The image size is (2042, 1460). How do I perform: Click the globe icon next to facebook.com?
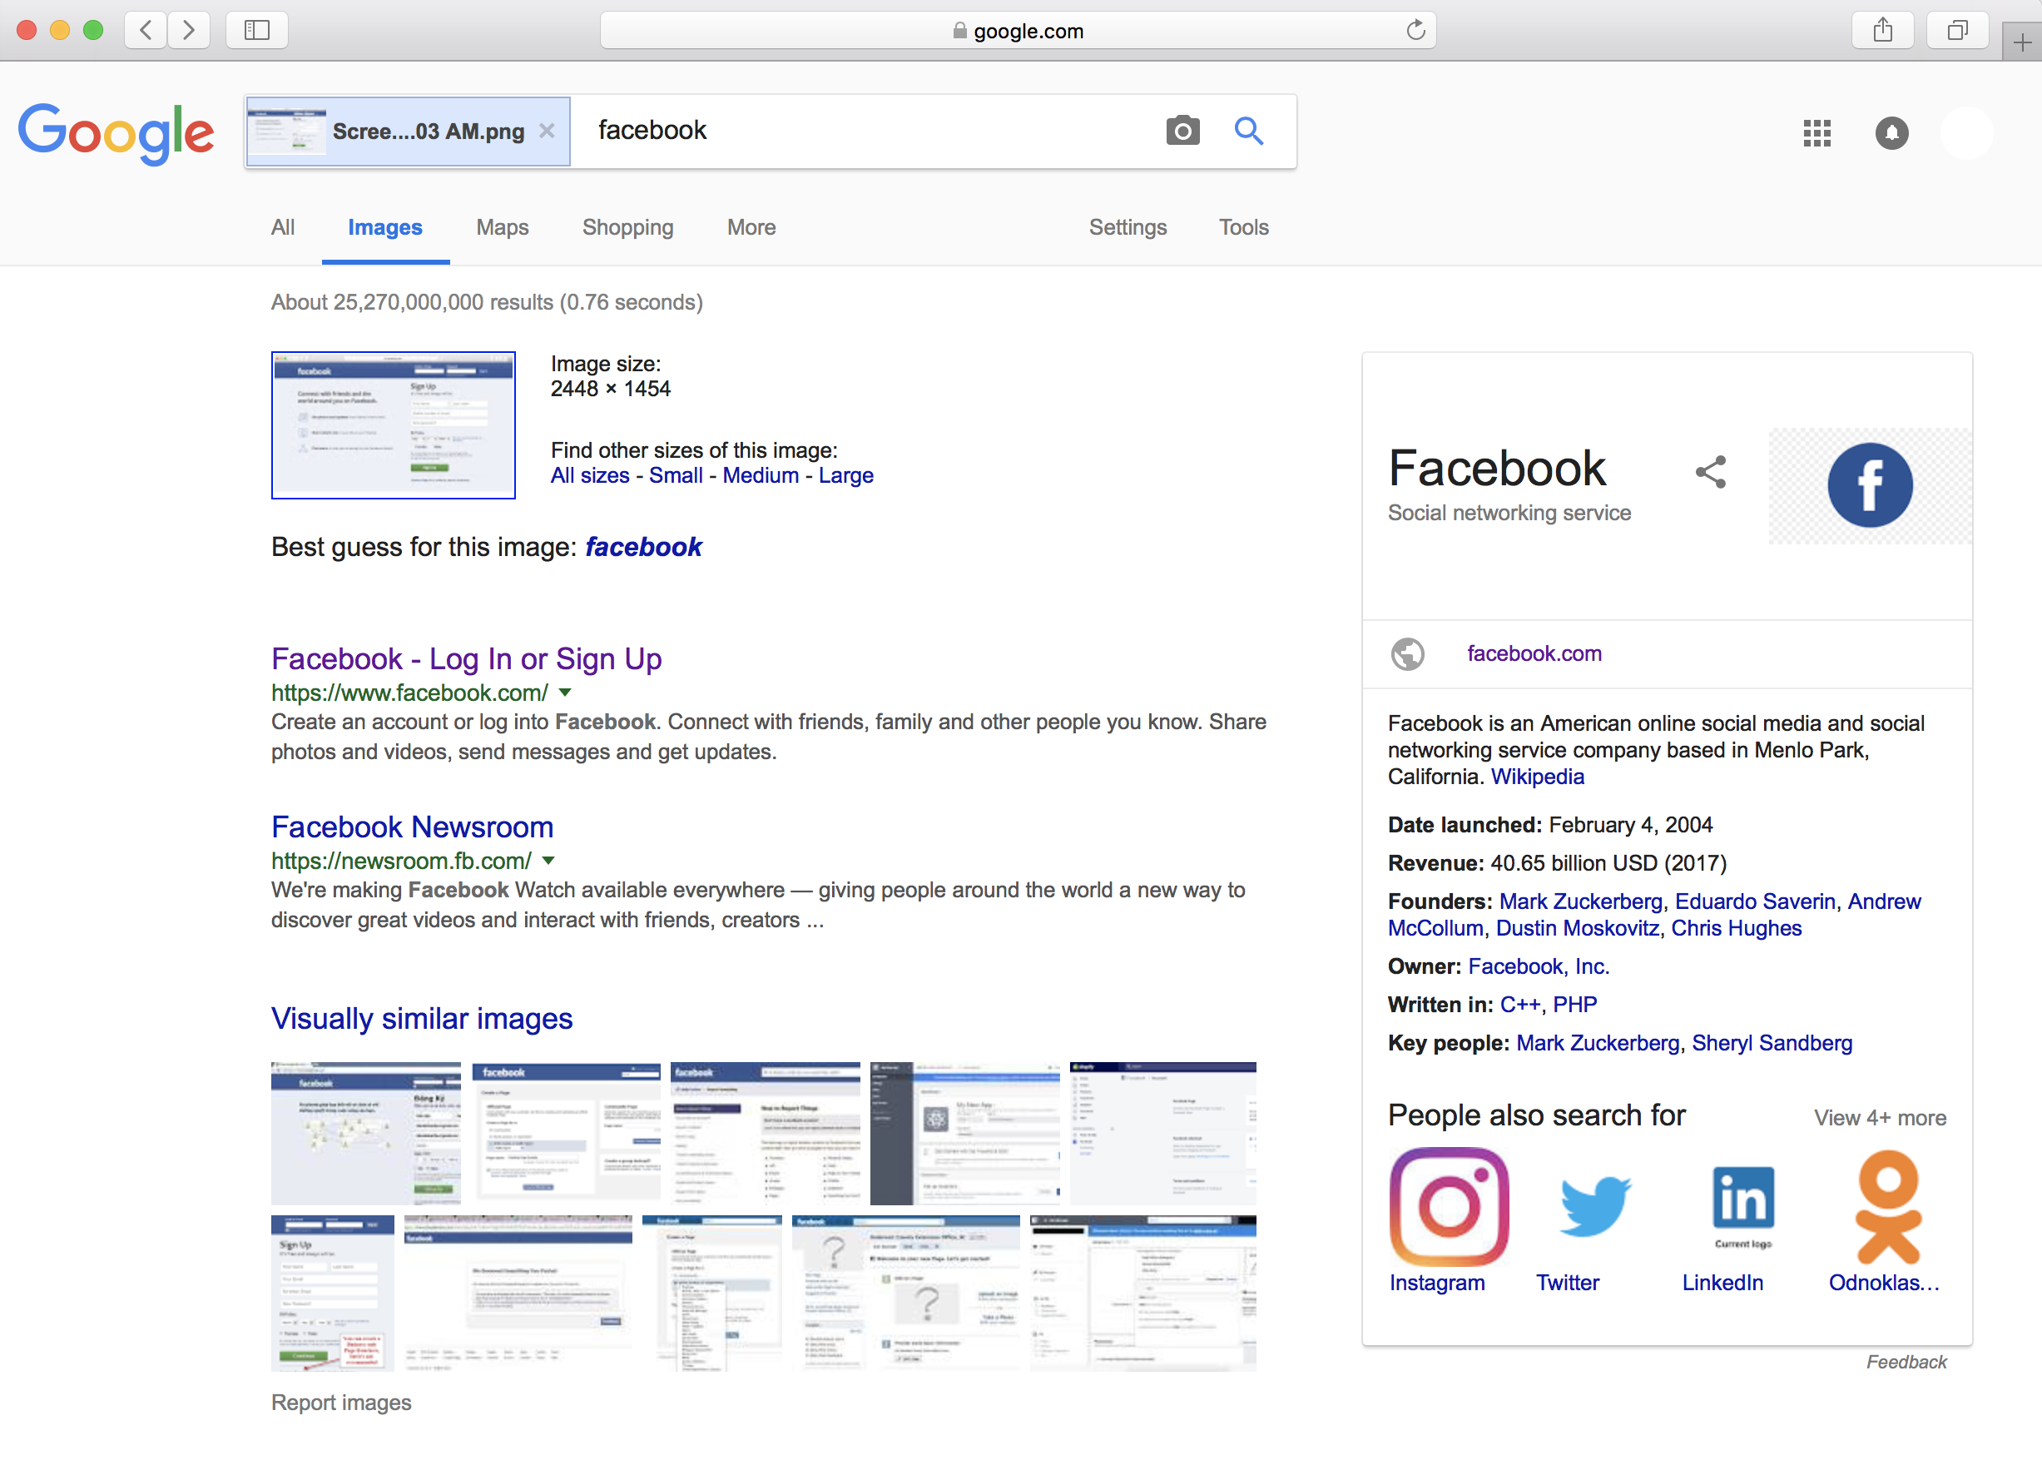(x=1407, y=653)
